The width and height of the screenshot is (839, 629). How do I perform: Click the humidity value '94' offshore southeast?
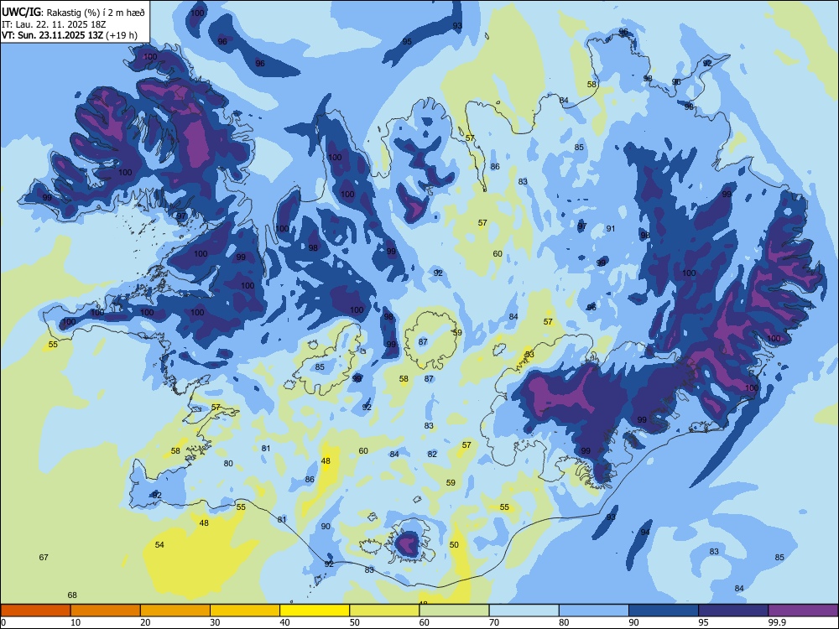645,533
